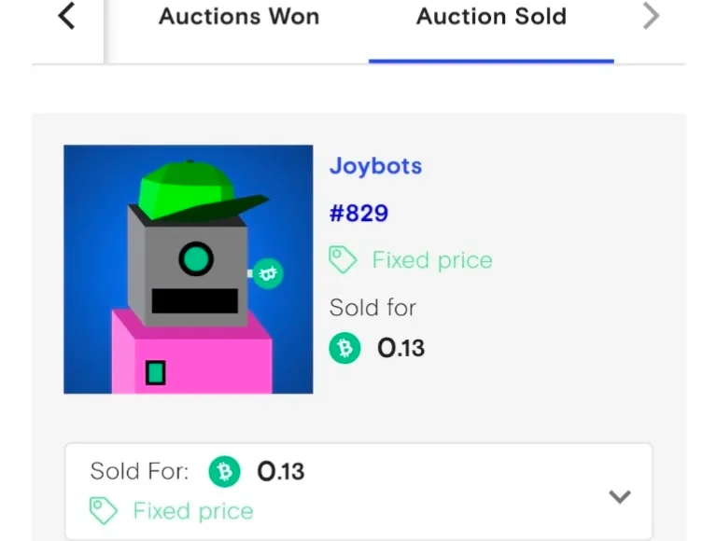Click the Bitcoin Cash icon under Sold for

tap(344, 348)
